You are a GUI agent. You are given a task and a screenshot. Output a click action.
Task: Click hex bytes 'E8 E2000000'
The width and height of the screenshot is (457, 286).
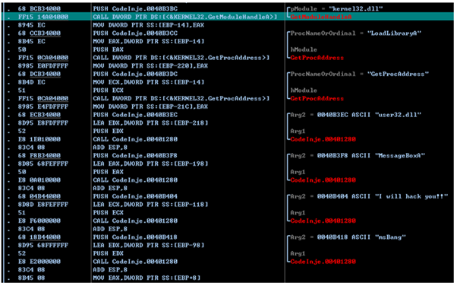pyautogui.click(x=39, y=262)
